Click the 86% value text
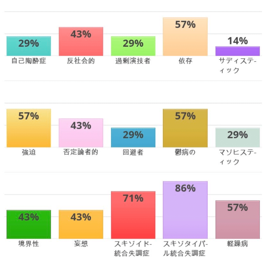The image size is (266, 266). (185, 188)
